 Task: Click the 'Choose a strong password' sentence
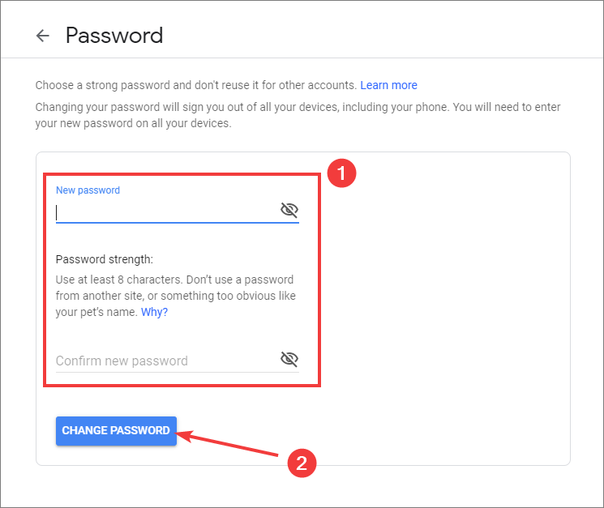pyautogui.click(x=195, y=85)
